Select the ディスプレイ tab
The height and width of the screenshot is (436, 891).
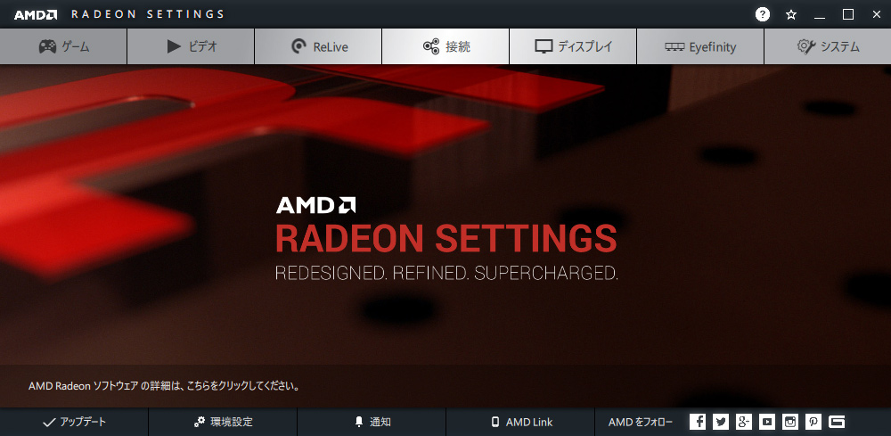[x=573, y=46]
